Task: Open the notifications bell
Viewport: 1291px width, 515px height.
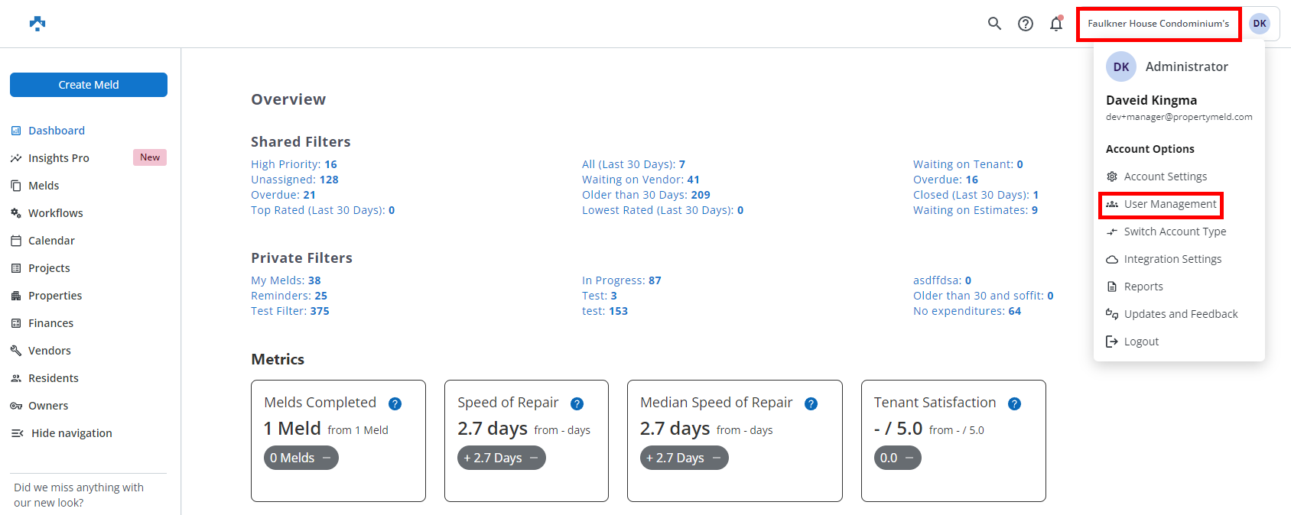Action: coord(1056,24)
